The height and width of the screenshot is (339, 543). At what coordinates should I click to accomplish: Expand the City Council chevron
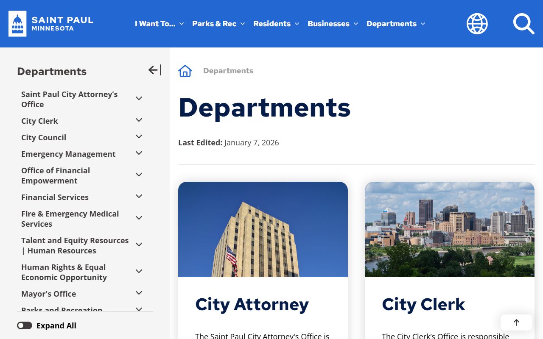coord(139,137)
